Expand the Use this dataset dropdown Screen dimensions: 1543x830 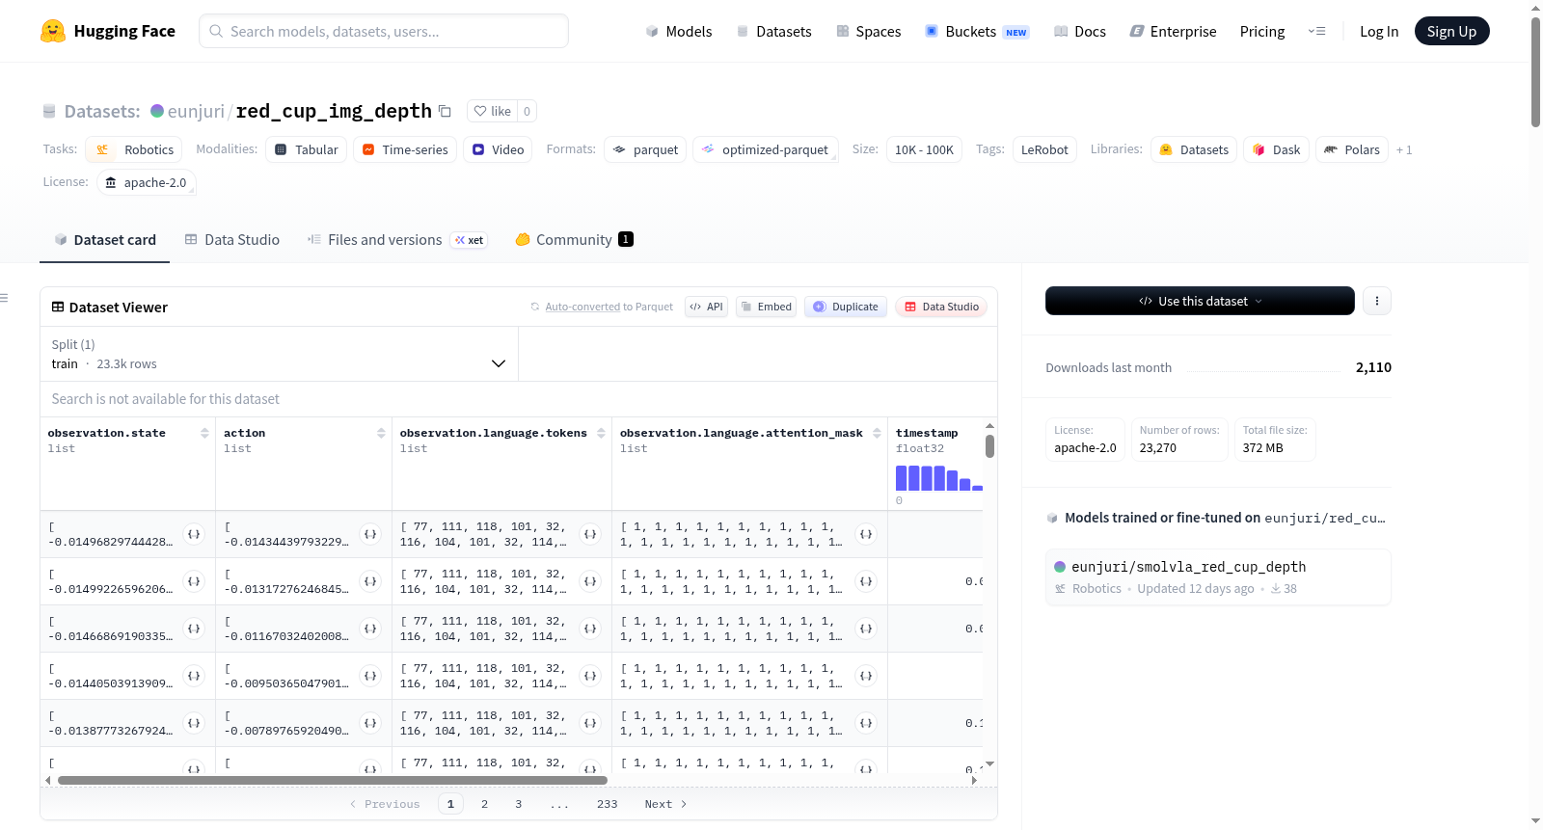pos(1200,301)
